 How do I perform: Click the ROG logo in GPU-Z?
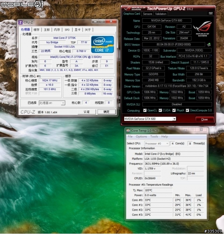point(202,29)
